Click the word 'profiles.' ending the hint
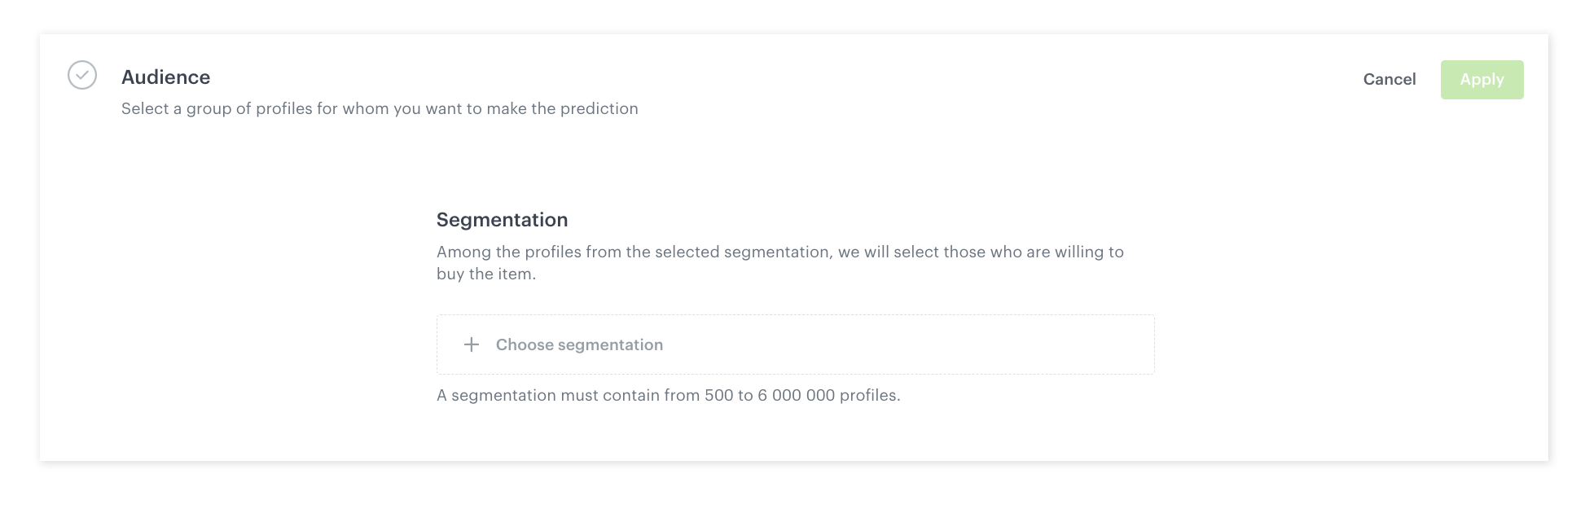1585x509 pixels. 870,396
